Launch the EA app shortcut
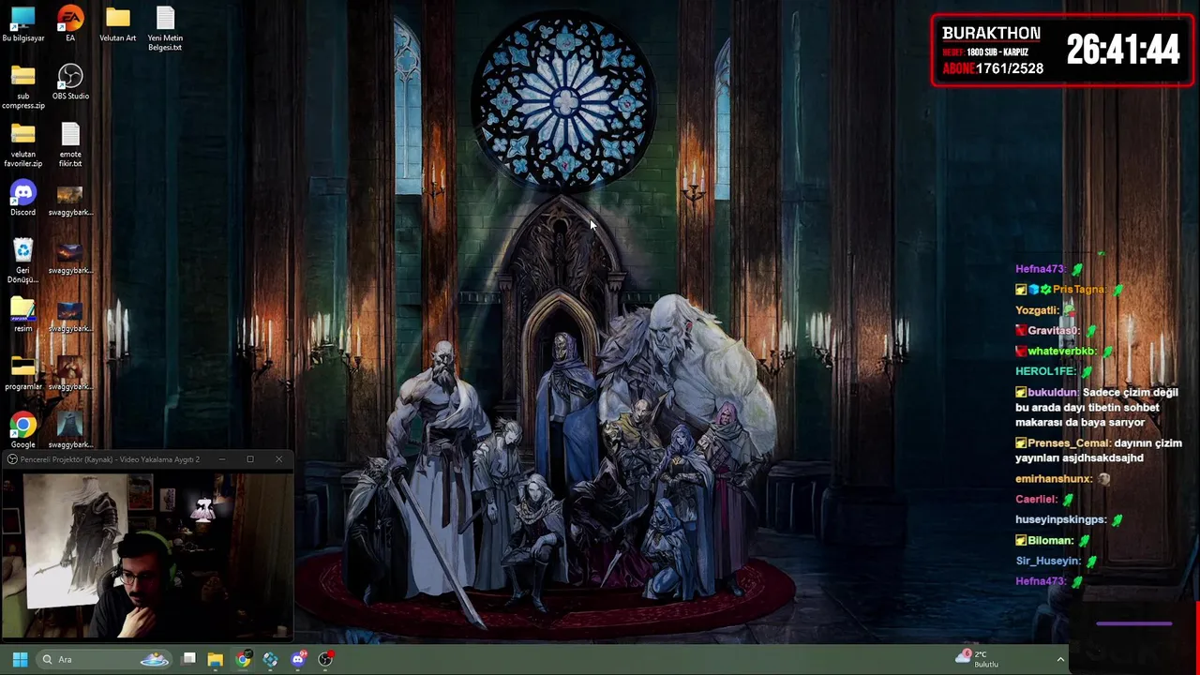Image resolution: width=1200 pixels, height=675 pixels. click(70, 24)
